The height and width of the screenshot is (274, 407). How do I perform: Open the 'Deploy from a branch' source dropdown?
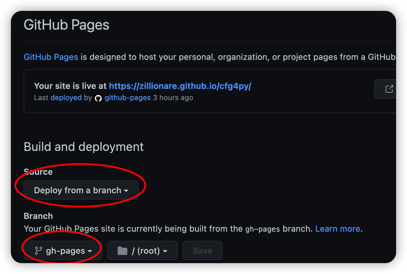point(81,190)
